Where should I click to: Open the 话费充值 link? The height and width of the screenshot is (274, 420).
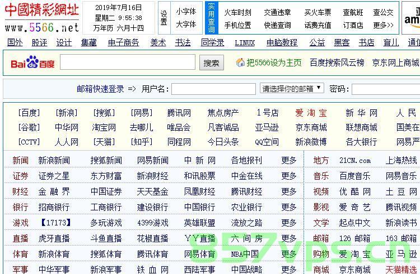[x=318, y=25]
